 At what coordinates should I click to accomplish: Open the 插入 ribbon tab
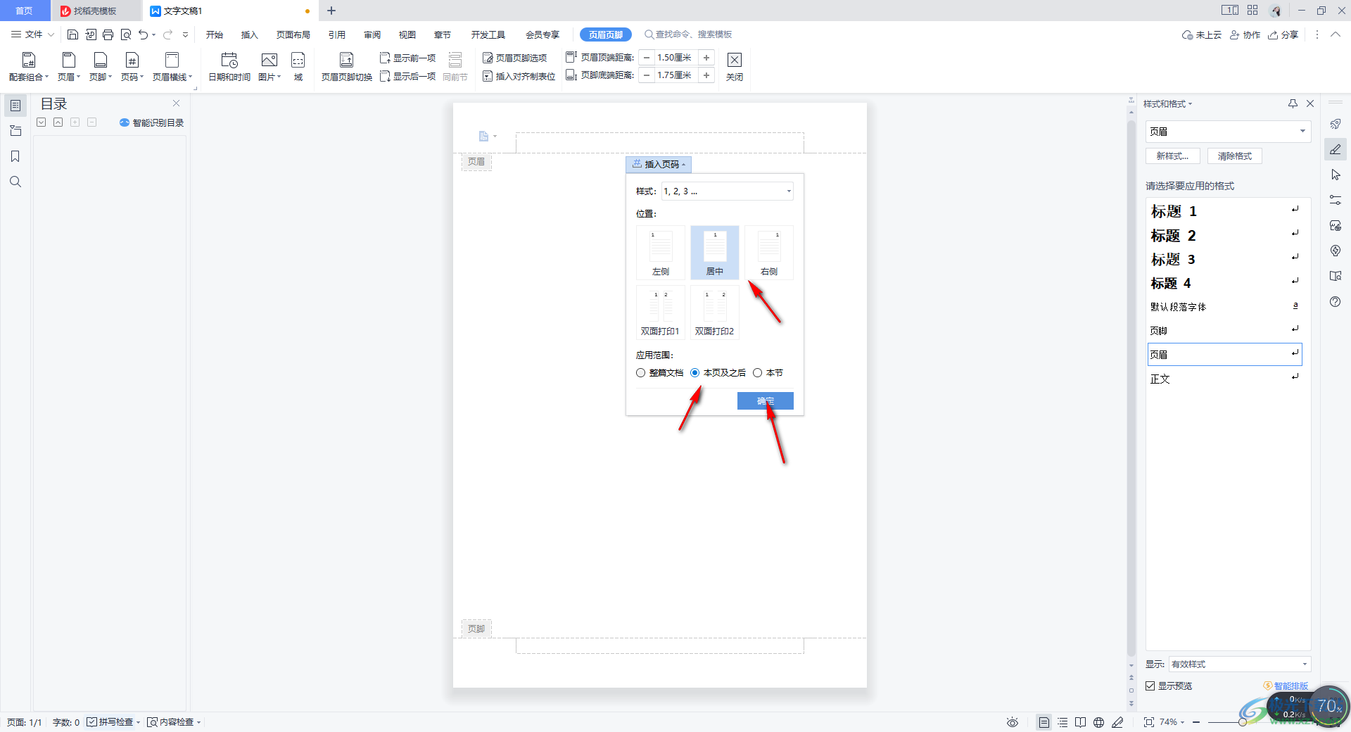tap(250, 34)
